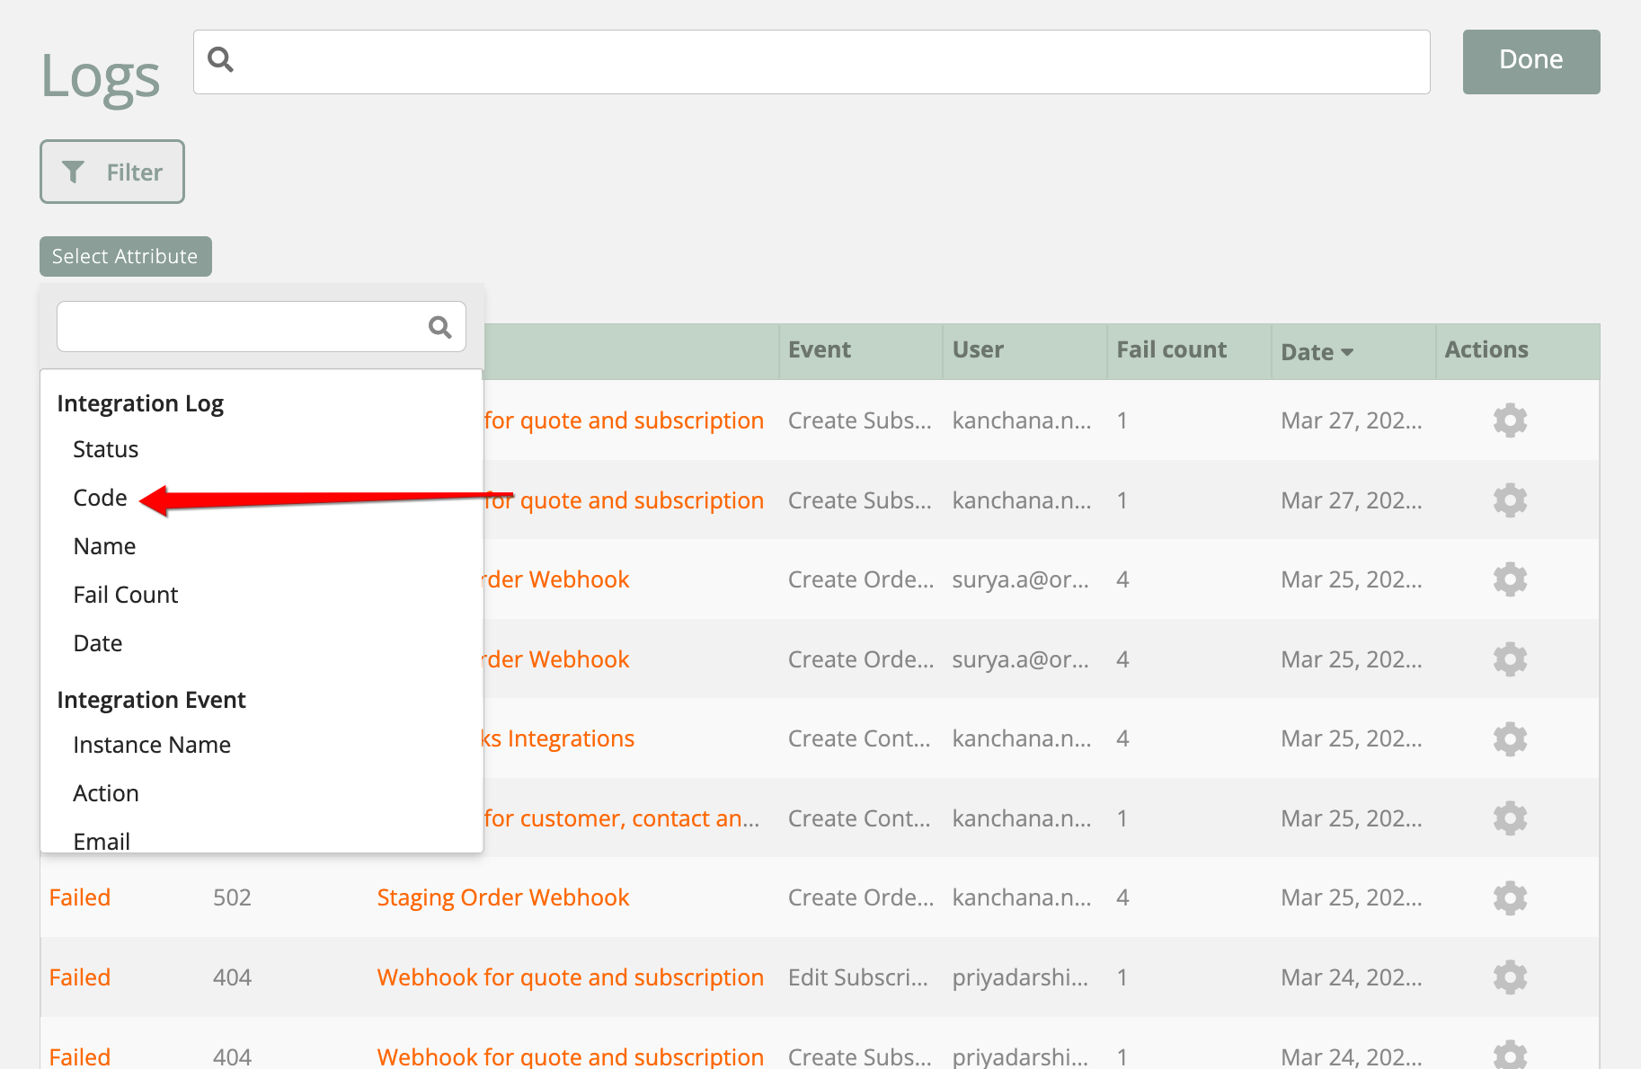Sort by Date column descending arrow
Screen dimensions: 1641x1069
(1347, 352)
